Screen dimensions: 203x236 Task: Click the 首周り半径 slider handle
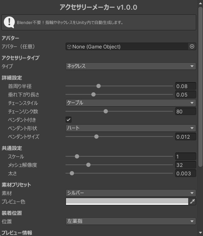tap(99, 86)
